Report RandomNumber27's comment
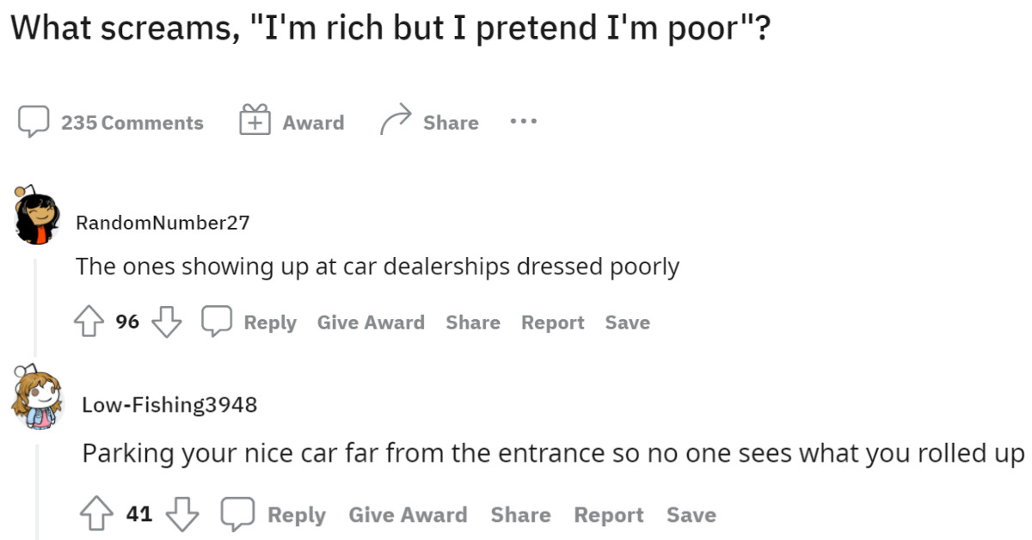The height and width of the screenshot is (540, 1032). [x=552, y=321]
